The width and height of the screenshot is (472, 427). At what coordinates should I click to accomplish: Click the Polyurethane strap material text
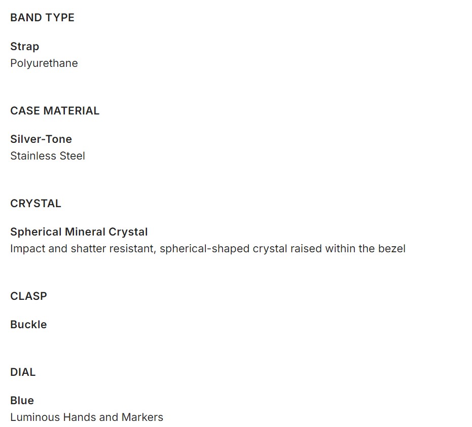[x=44, y=63]
